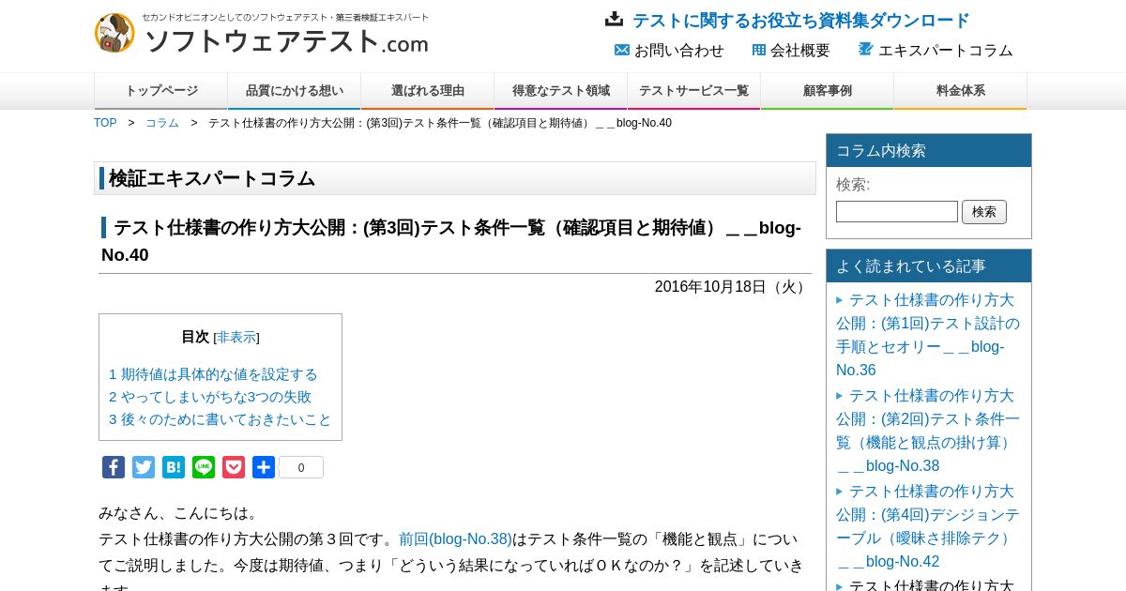Open popular article blog-No.42 link
Viewport: 1126px width, 591px height.
coord(928,526)
